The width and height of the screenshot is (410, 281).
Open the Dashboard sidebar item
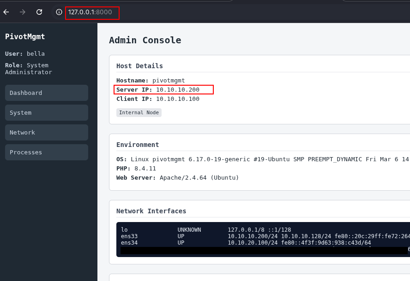46,93
